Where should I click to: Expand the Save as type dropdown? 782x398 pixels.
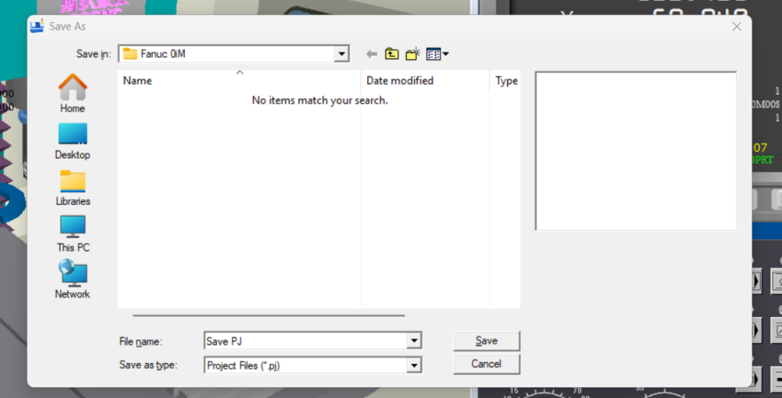tap(414, 366)
